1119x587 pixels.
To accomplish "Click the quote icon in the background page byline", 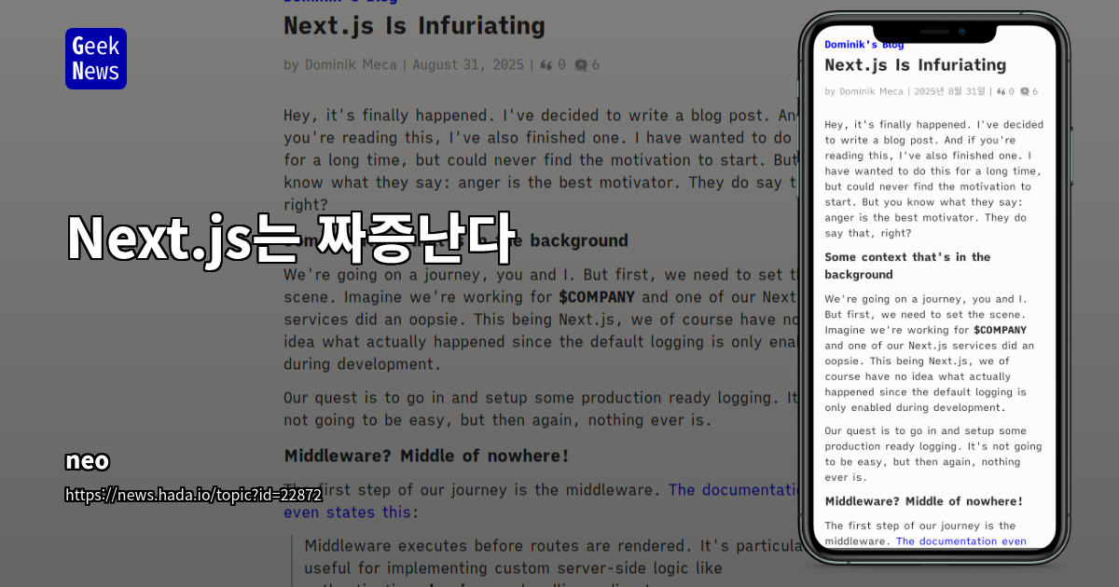I will pos(547,65).
